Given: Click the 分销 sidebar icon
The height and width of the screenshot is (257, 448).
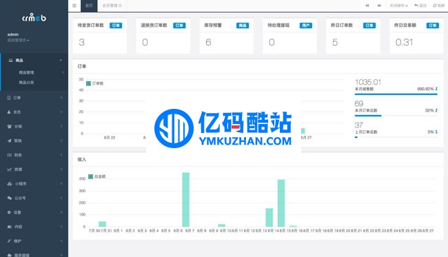Looking at the screenshot, I should coord(9,126).
